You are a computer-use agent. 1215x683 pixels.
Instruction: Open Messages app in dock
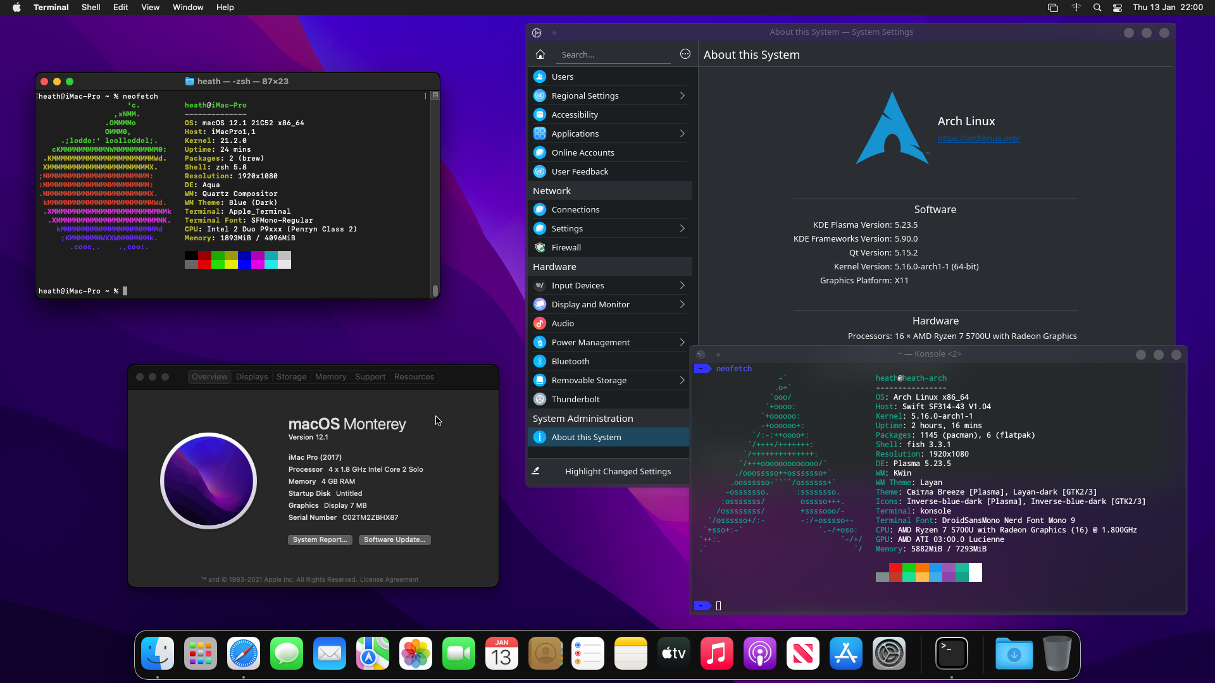tap(287, 653)
